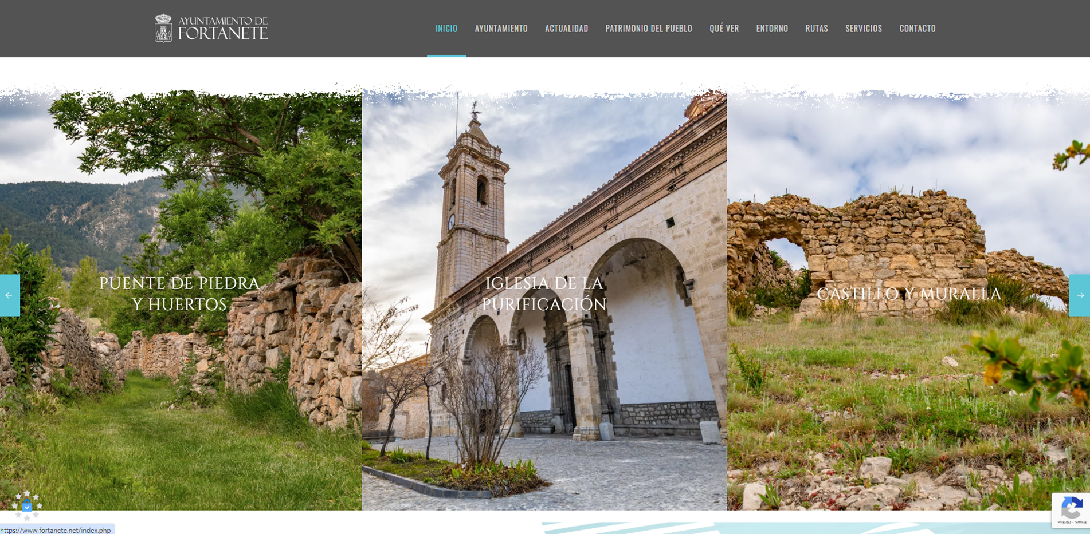Select RUTAS in the navigation bar

tap(816, 28)
